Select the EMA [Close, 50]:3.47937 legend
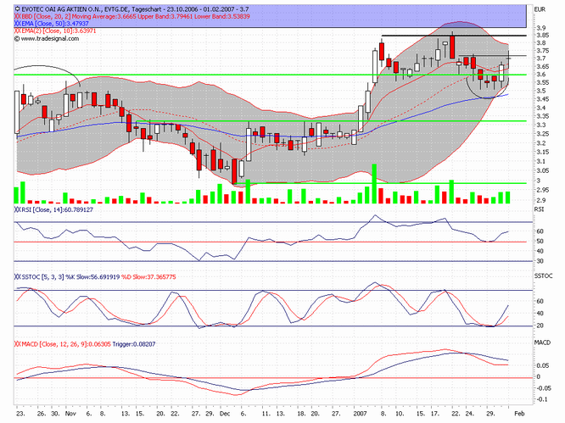 pos(55,24)
